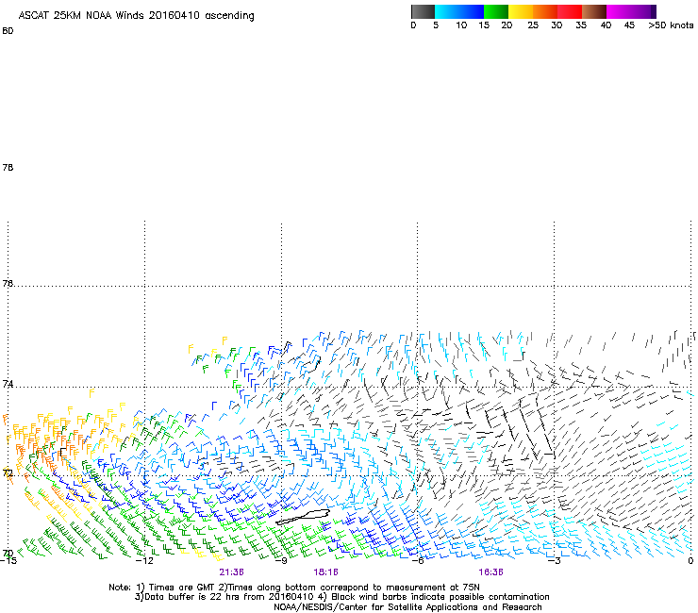
Task: Click the gray segment of the wind color bar
Action: pos(423,11)
